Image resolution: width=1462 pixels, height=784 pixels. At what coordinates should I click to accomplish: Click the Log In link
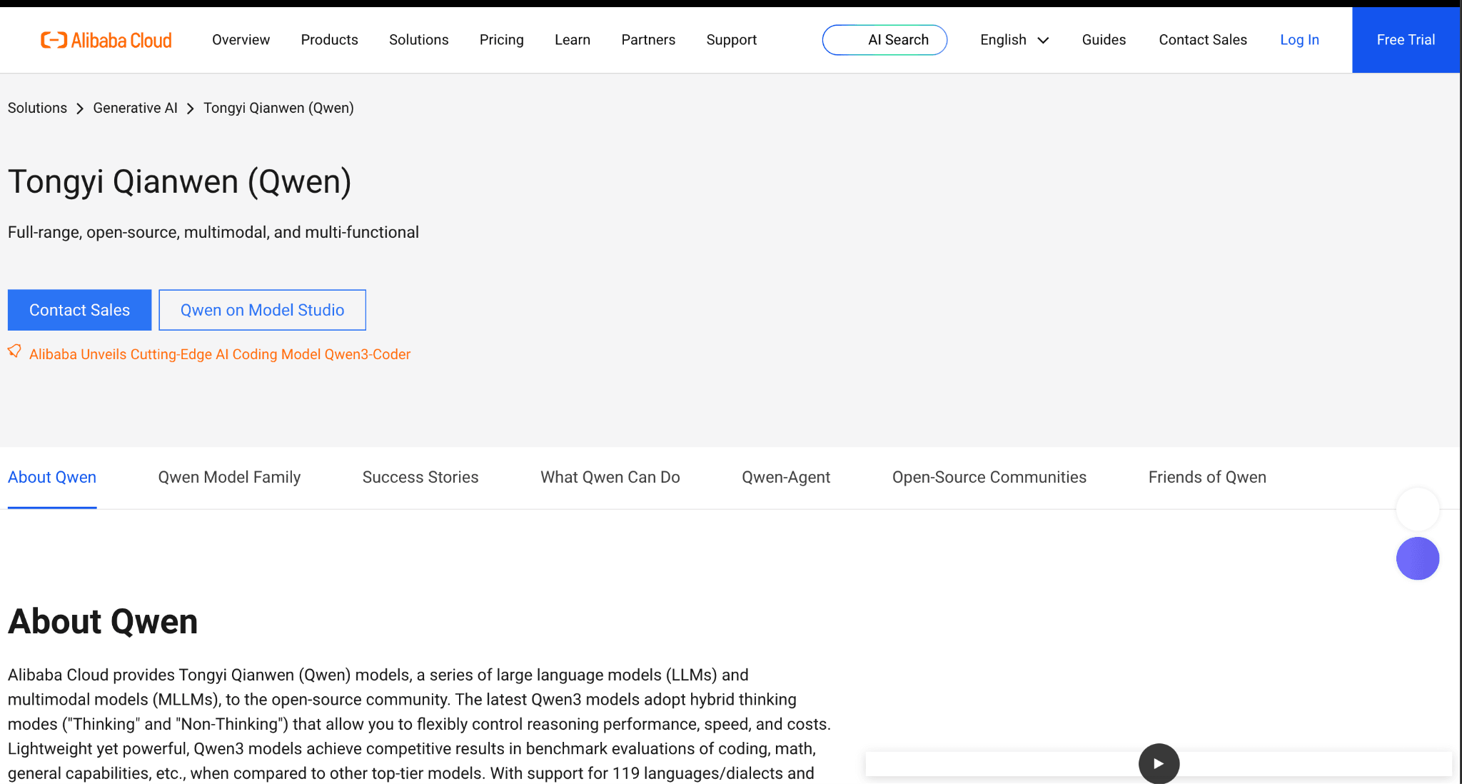coord(1299,40)
